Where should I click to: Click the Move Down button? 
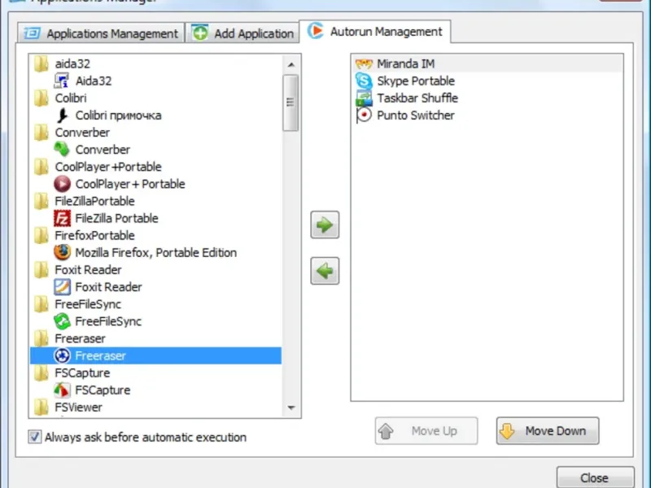548,431
